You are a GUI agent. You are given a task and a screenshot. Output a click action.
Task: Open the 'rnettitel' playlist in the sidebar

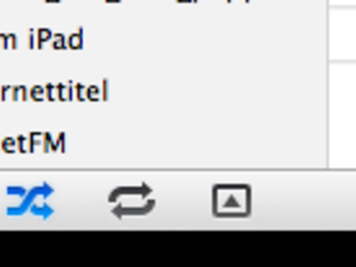(x=55, y=91)
